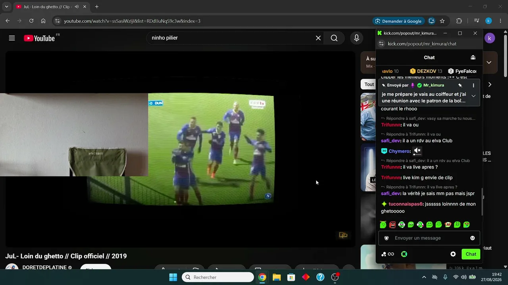Clear the YouTube search text
Viewport: 508px width, 285px height.
[318, 38]
